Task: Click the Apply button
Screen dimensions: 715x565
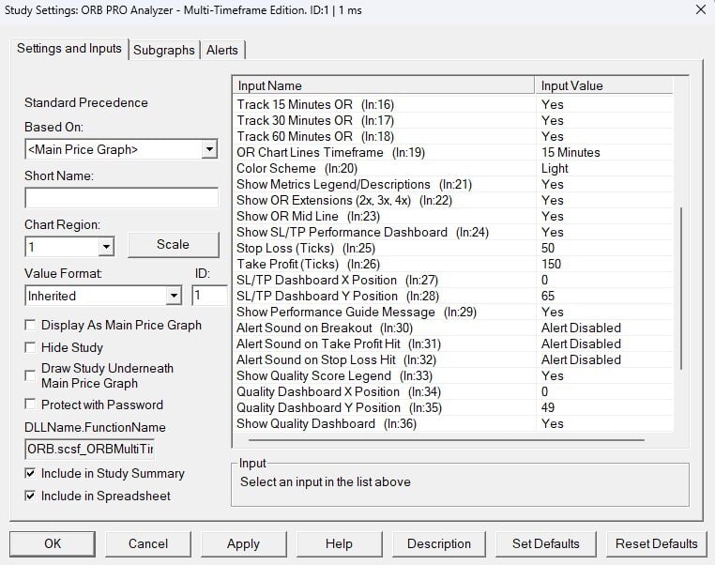Action: click(x=244, y=543)
